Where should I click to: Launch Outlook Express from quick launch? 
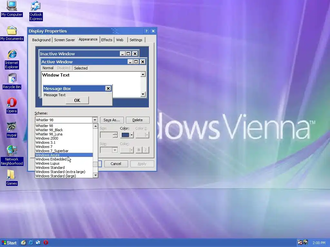pyautogui.click(x=38, y=242)
